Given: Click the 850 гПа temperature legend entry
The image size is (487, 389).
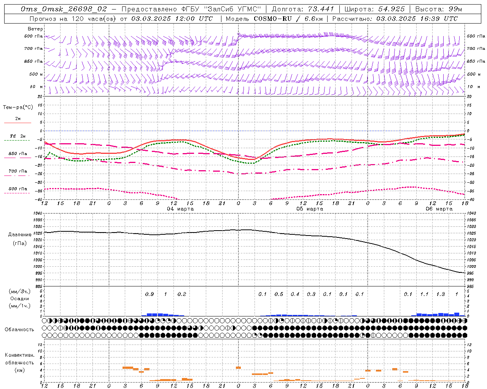Looking at the screenshot, I should tap(18, 154).
